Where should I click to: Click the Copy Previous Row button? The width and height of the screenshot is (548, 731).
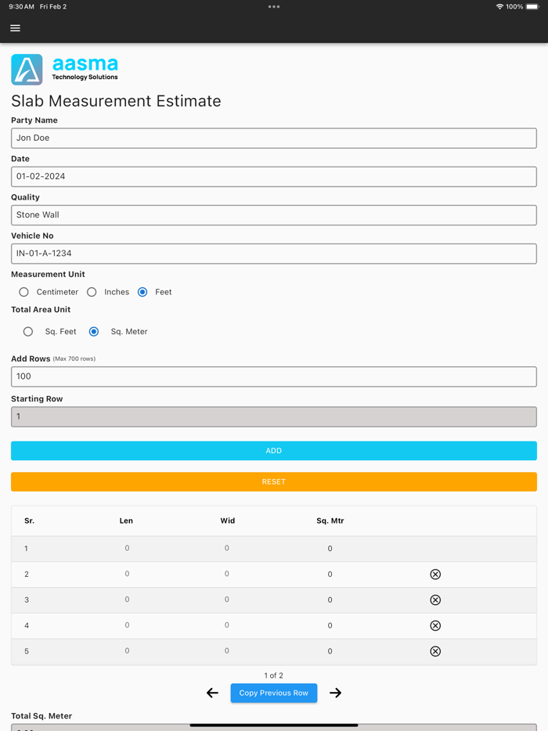coord(273,693)
